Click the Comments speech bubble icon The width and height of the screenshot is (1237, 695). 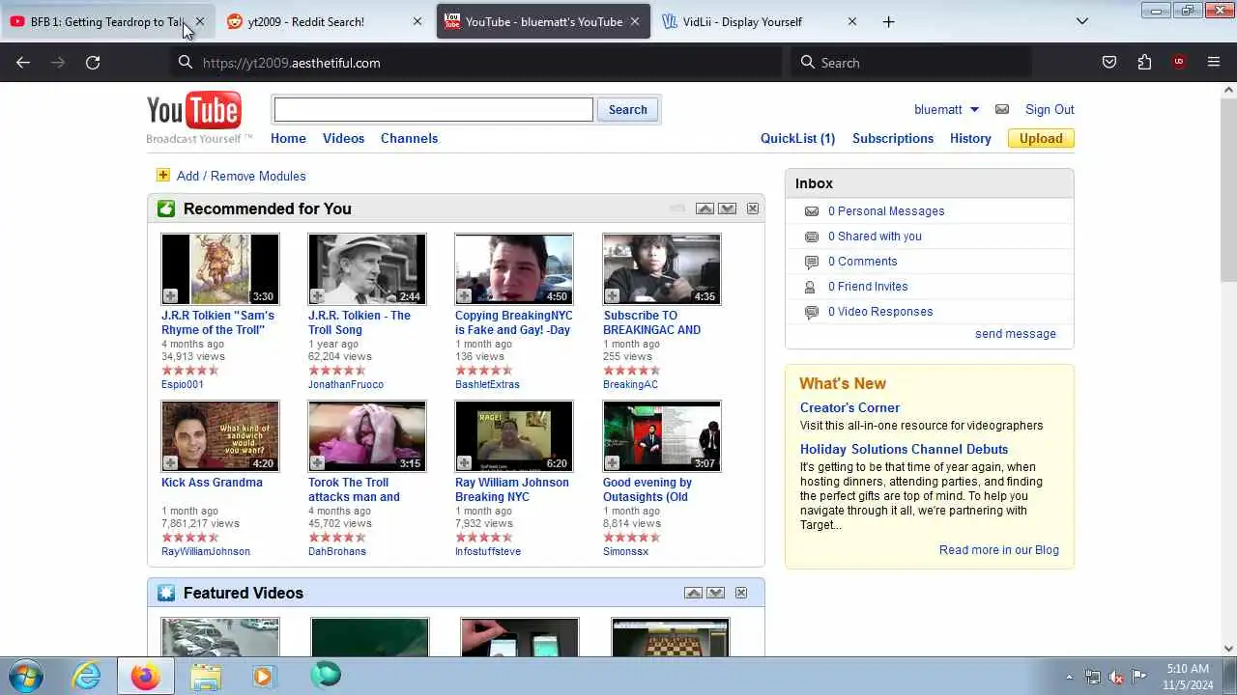click(x=812, y=262)
